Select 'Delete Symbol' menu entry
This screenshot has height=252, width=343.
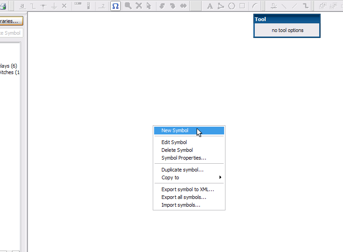point(177,150)
